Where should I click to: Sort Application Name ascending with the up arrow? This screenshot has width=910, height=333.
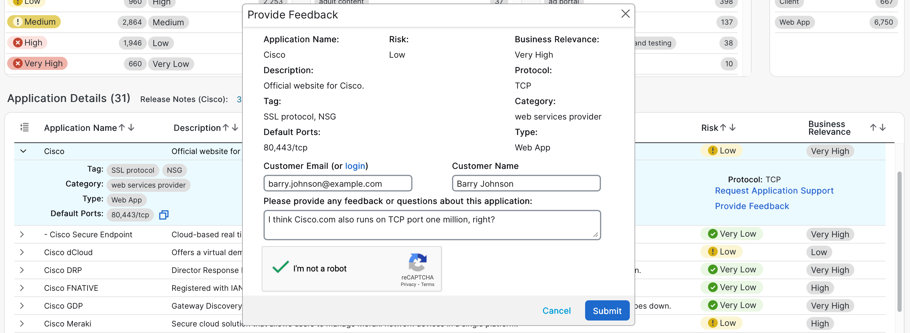click(x=121, y=127)
